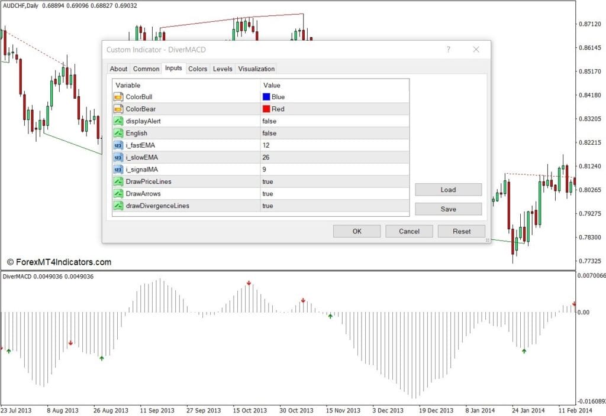The width and height of the screenshot is (606, 416).
Task: Switch to the Colors tab
Action: click(198, 69)
